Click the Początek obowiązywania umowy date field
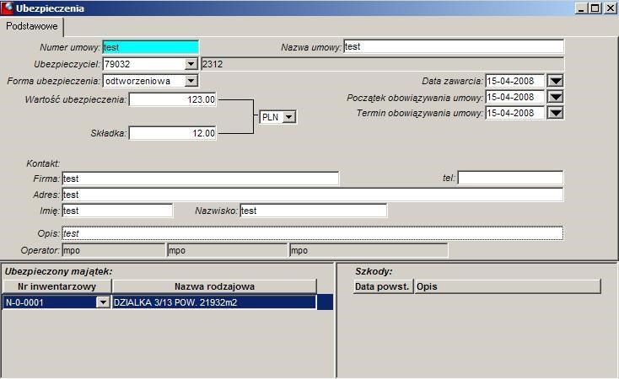This screenshot has height=379, width=619. pyautogui.click(x=514, y=97)
